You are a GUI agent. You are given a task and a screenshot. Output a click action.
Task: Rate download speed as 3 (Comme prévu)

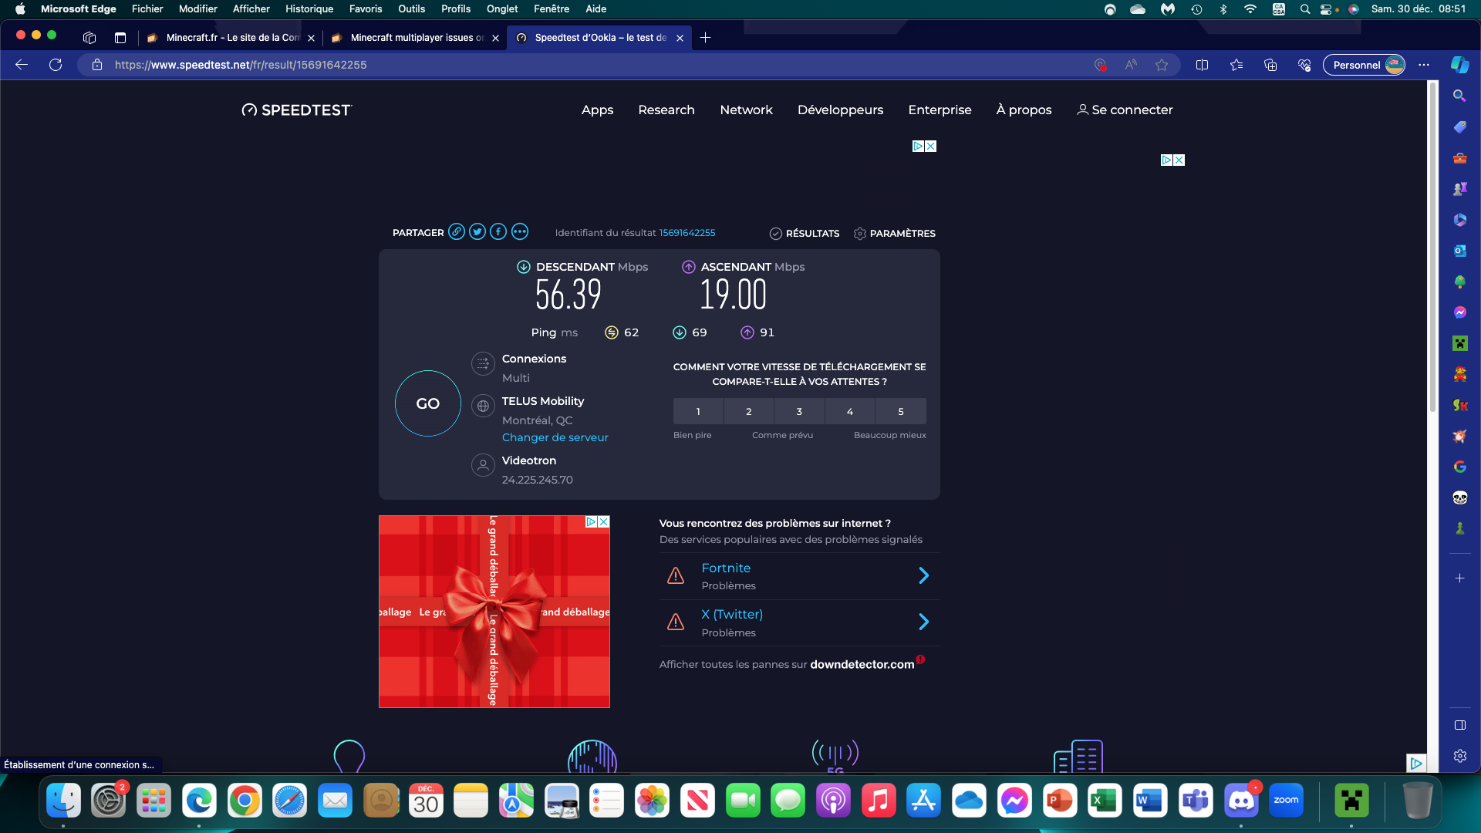pyautogui.click(x=799, y=411)
